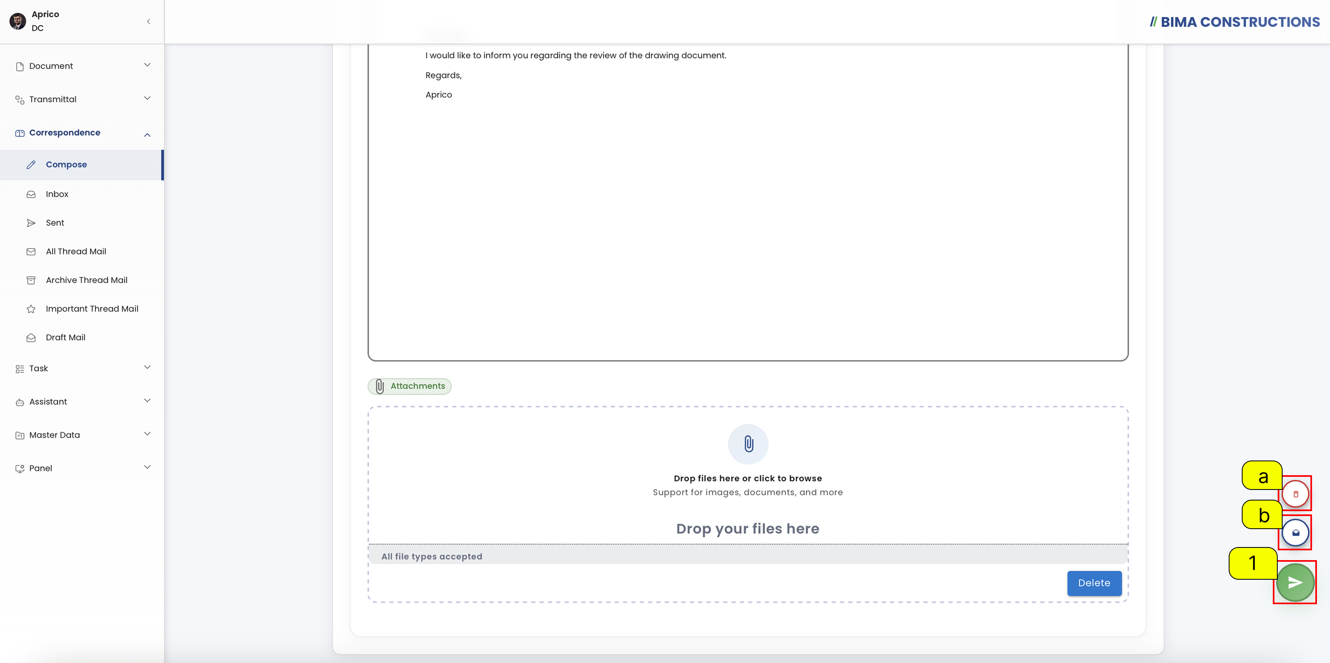
Task: Open Compose via its pencil icon
Action: pyautogui.click(x=31, y=165)
